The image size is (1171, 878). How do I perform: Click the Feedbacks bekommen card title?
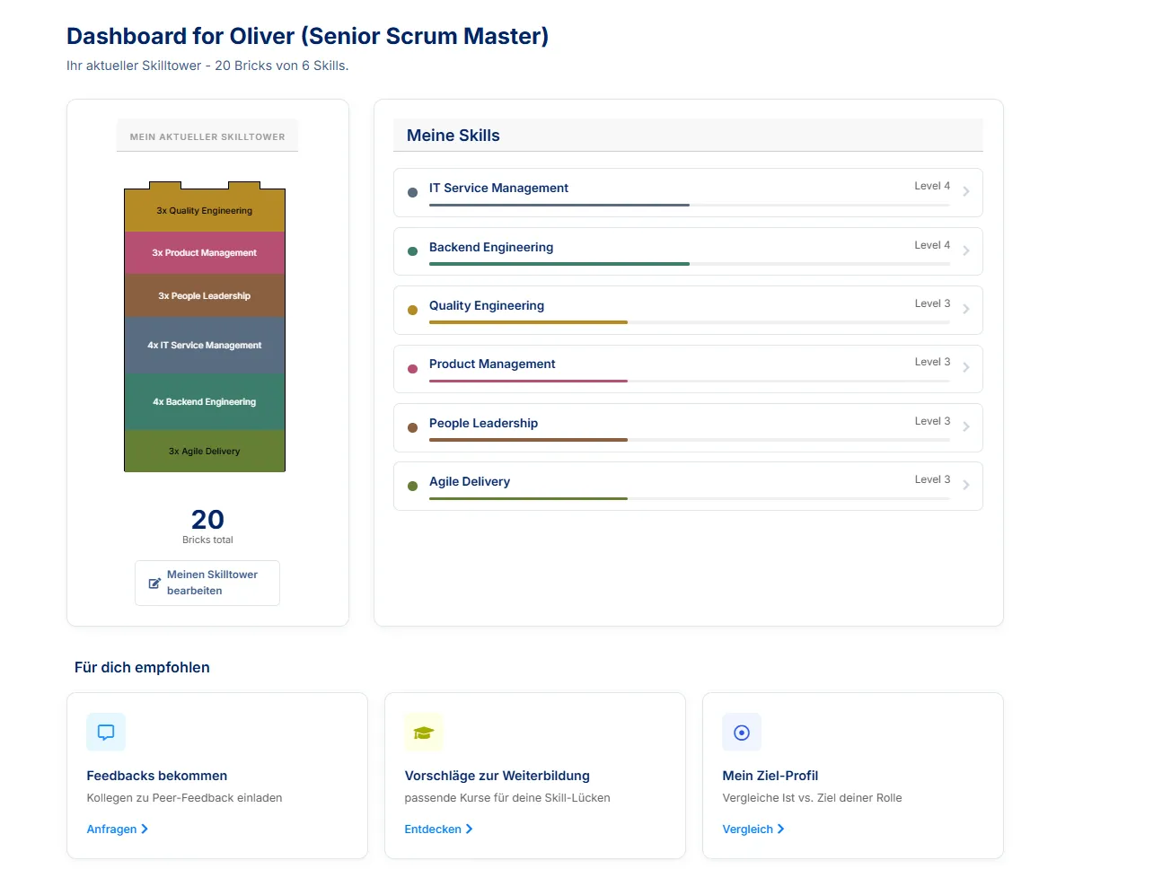click(157, 776)
